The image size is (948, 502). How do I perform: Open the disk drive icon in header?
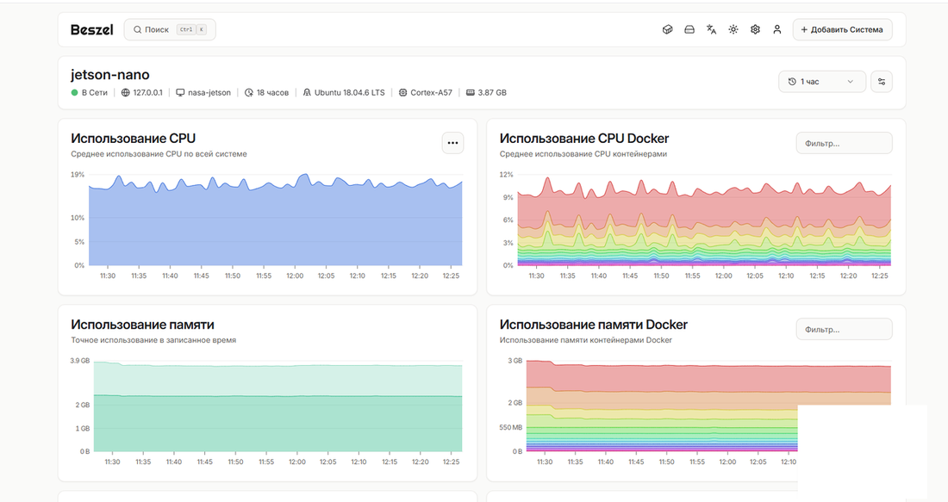tap(689, 29)
